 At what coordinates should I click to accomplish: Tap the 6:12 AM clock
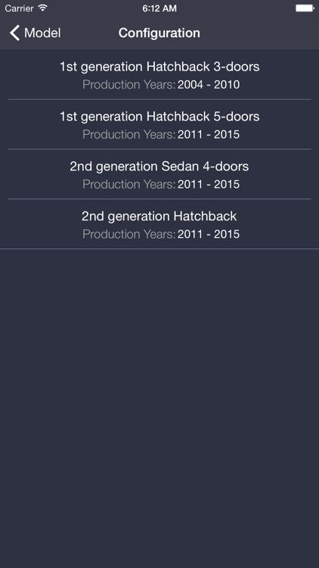159,8
